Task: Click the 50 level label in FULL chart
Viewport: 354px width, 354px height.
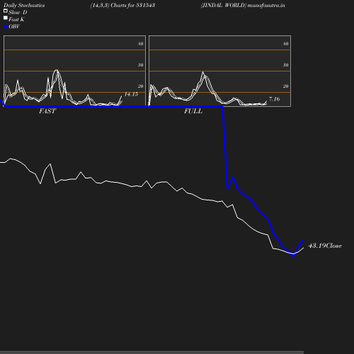Action: (x=286, y=65)
